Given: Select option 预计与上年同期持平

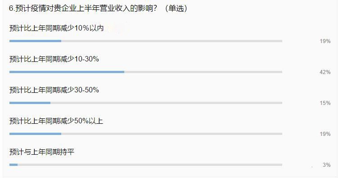Looking at the screenshot, I should 42,152.
